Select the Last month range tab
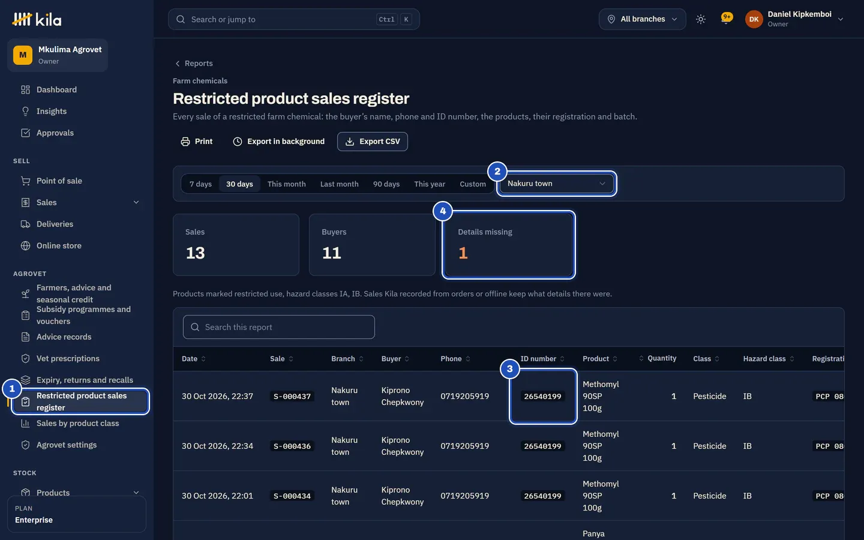864x540 pixels. pos(340,184)
